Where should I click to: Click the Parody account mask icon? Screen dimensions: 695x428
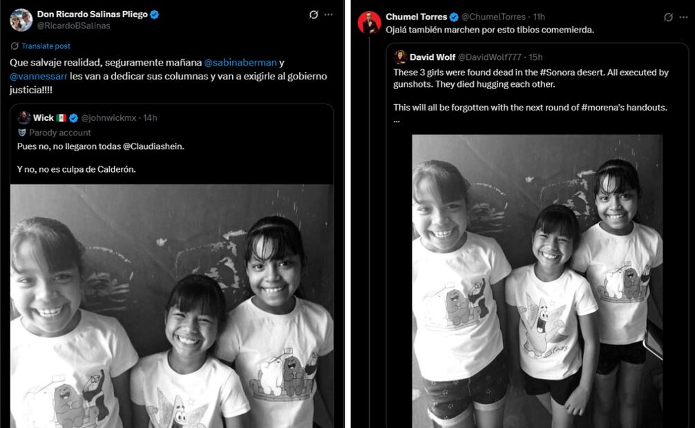pyautogui.click(x=22, y=133)
